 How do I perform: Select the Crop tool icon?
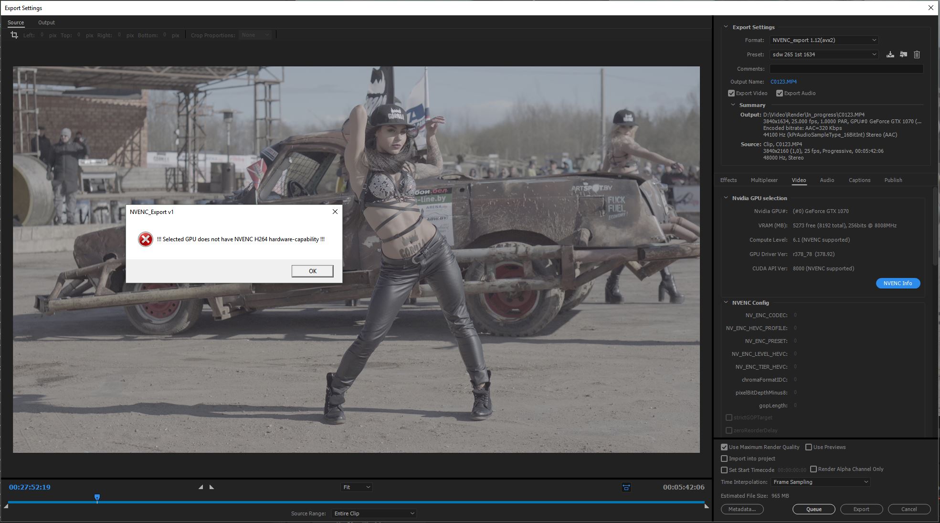click(14, 34)
